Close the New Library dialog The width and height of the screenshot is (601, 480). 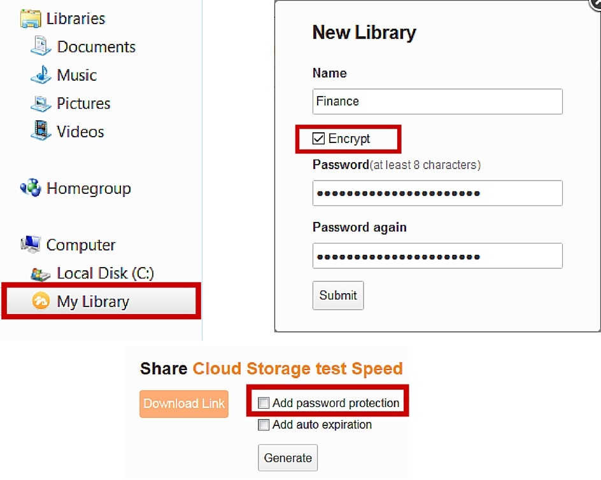pos(597,3)
